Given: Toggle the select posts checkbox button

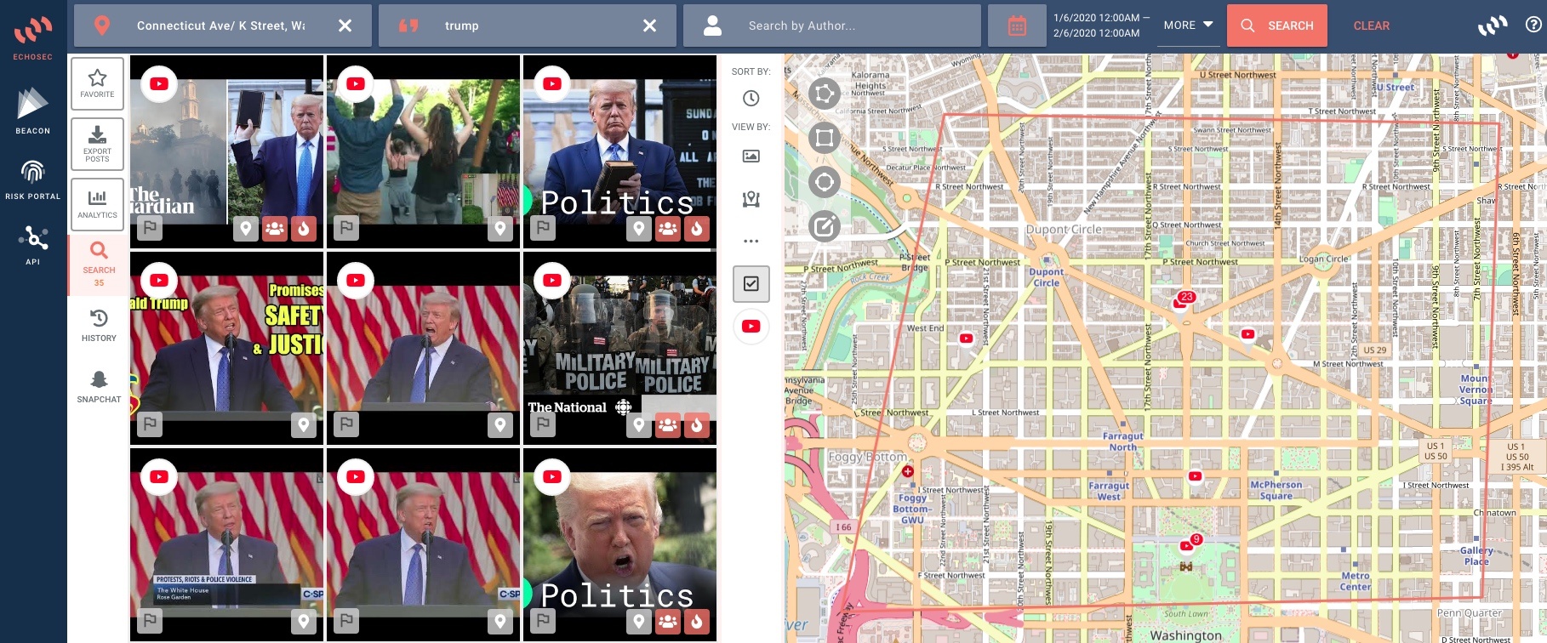Looking at the screenshot, I should [751, 284].
